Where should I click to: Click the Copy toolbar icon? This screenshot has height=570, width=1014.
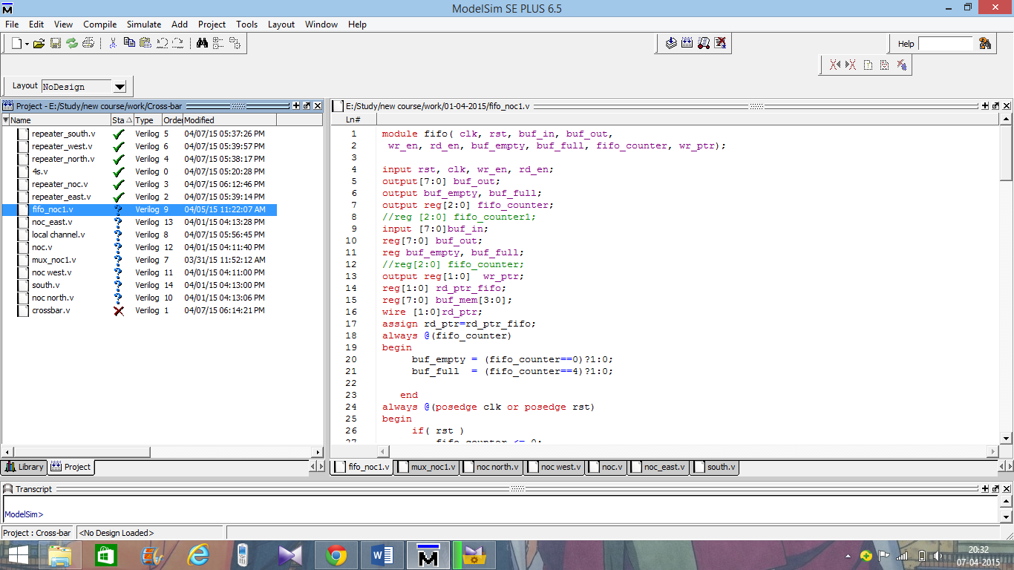(129, 44)
